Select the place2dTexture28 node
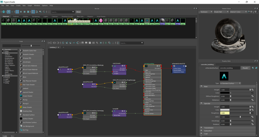259x137 pixels. coord(90,85)
